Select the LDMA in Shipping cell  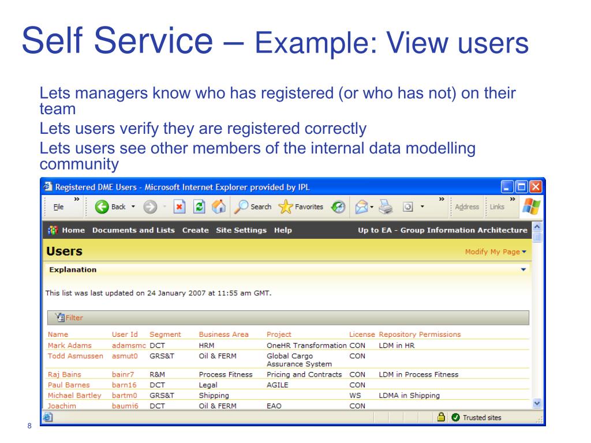click(x=409, y=396)
